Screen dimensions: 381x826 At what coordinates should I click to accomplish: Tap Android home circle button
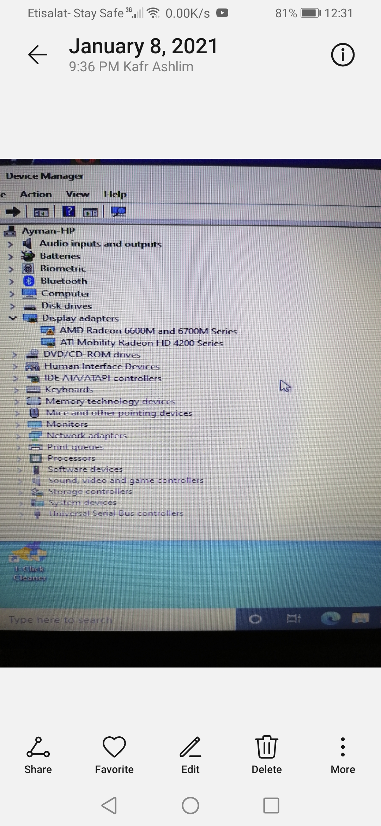coord(190,806)
